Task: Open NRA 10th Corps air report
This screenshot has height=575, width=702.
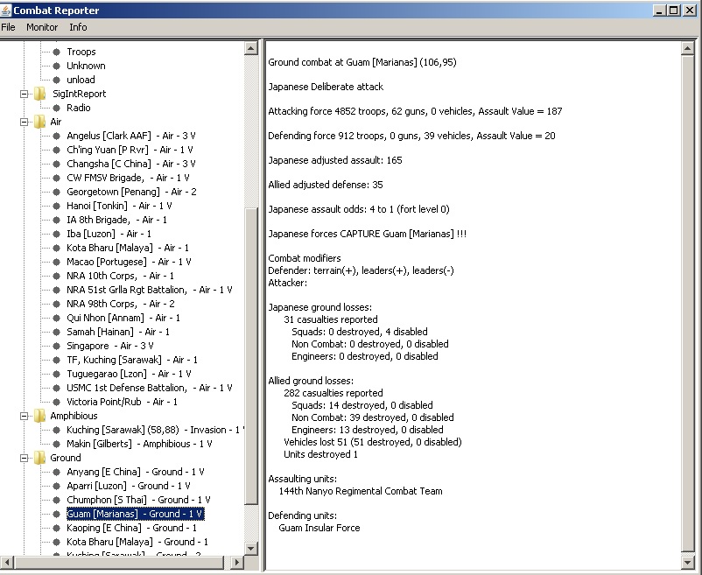Action: (121, 276)
